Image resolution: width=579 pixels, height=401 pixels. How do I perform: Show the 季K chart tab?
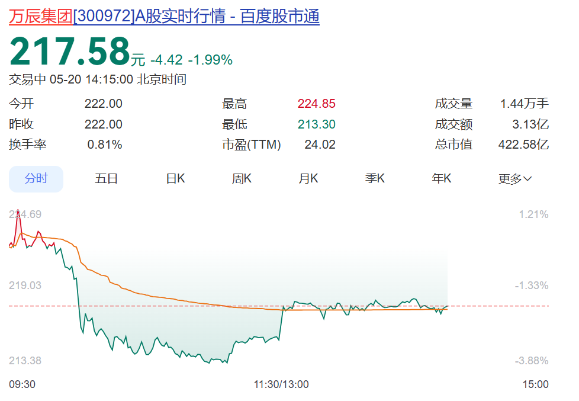click(x=375, y=179)
